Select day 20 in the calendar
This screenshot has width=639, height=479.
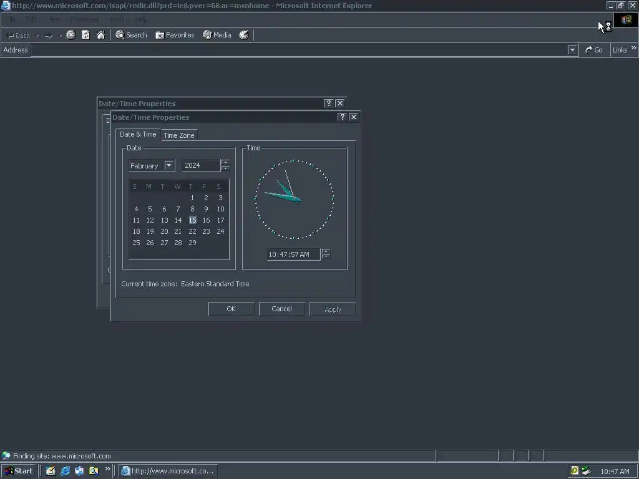click(x=164, y=231)
